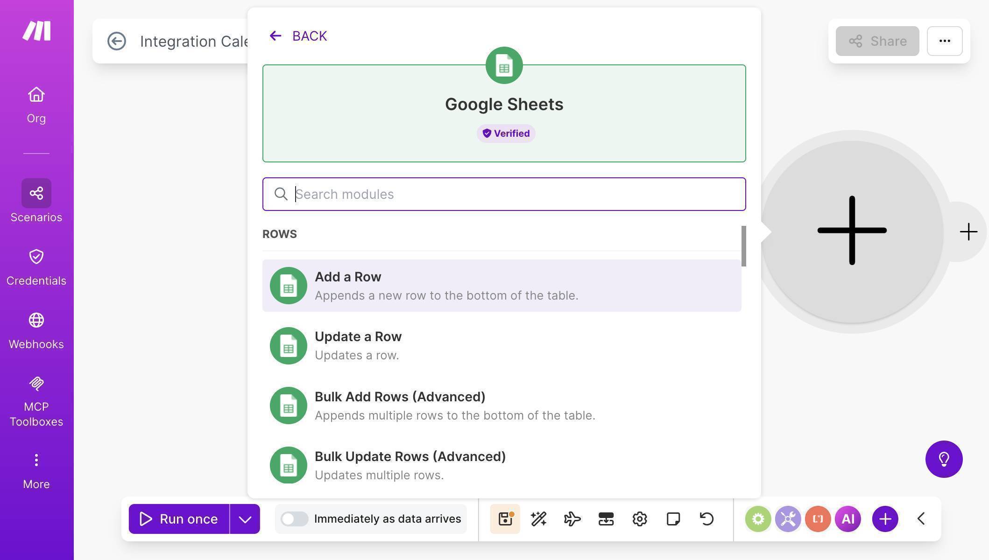Viewport: 989px width, 560px height.
Task: Open previous versions with the undo-arrow icon
Action: pyautogui.click(x=706, y=518)
